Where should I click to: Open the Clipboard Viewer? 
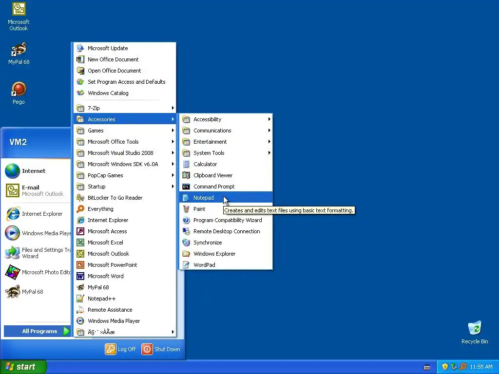tap(226, 175)
